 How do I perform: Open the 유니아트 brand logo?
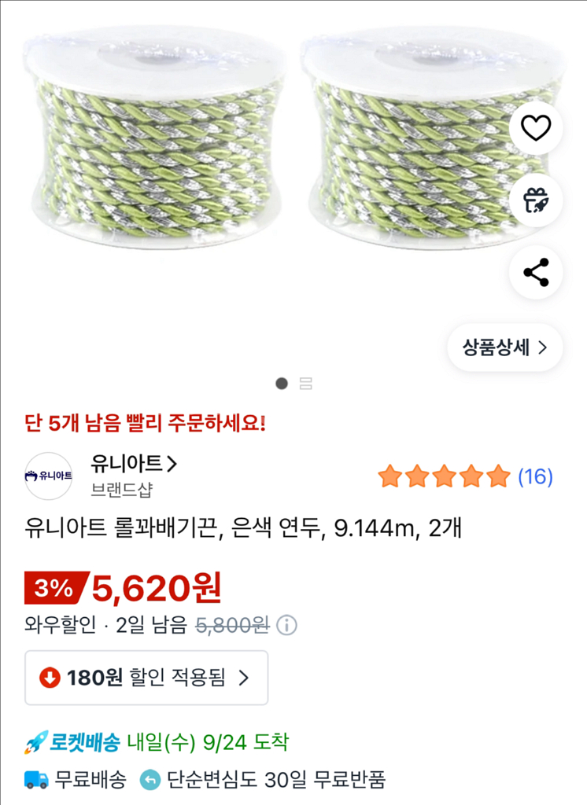(48, 476)
